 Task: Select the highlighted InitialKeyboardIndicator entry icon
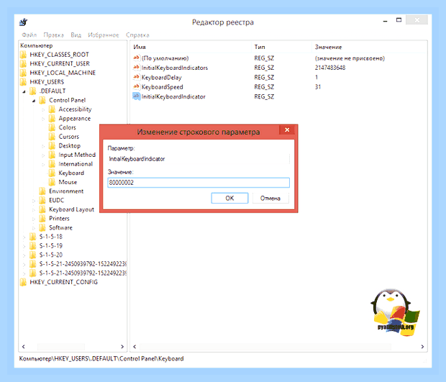(x=136, y=96)
